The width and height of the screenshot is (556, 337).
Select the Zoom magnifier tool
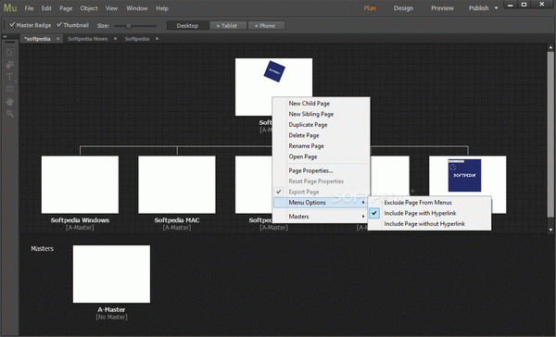pyautogui.click(x=9, y=114)
